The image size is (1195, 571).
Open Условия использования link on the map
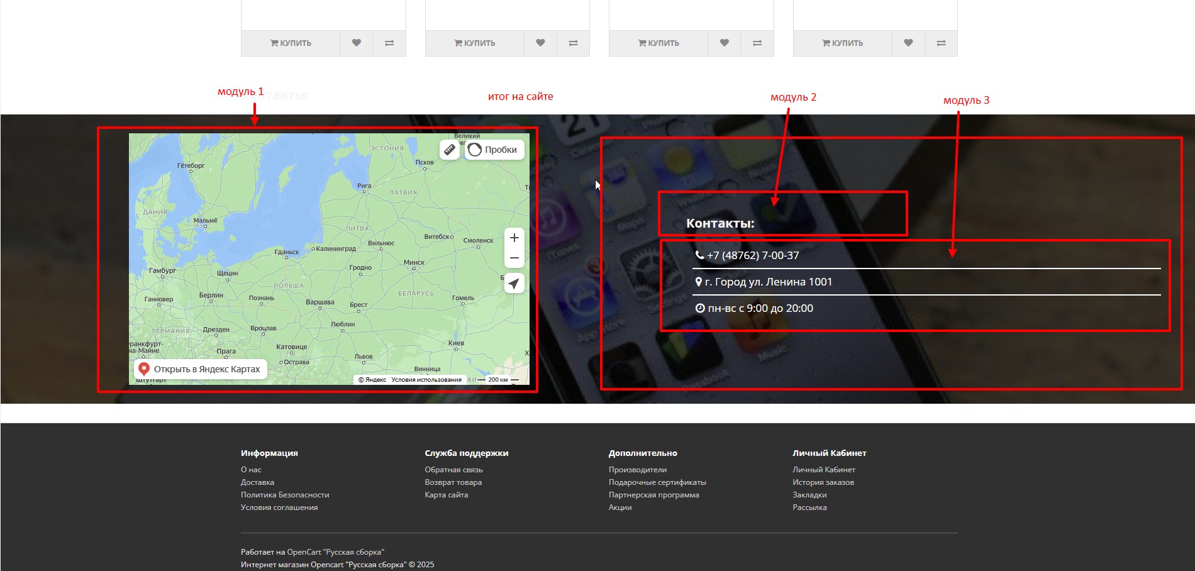[x=426, y=380]
